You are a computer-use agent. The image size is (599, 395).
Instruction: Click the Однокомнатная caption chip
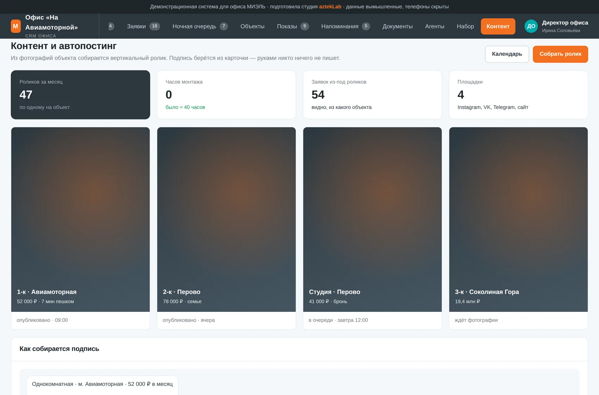pyautogui.click(x=102, y=384)
